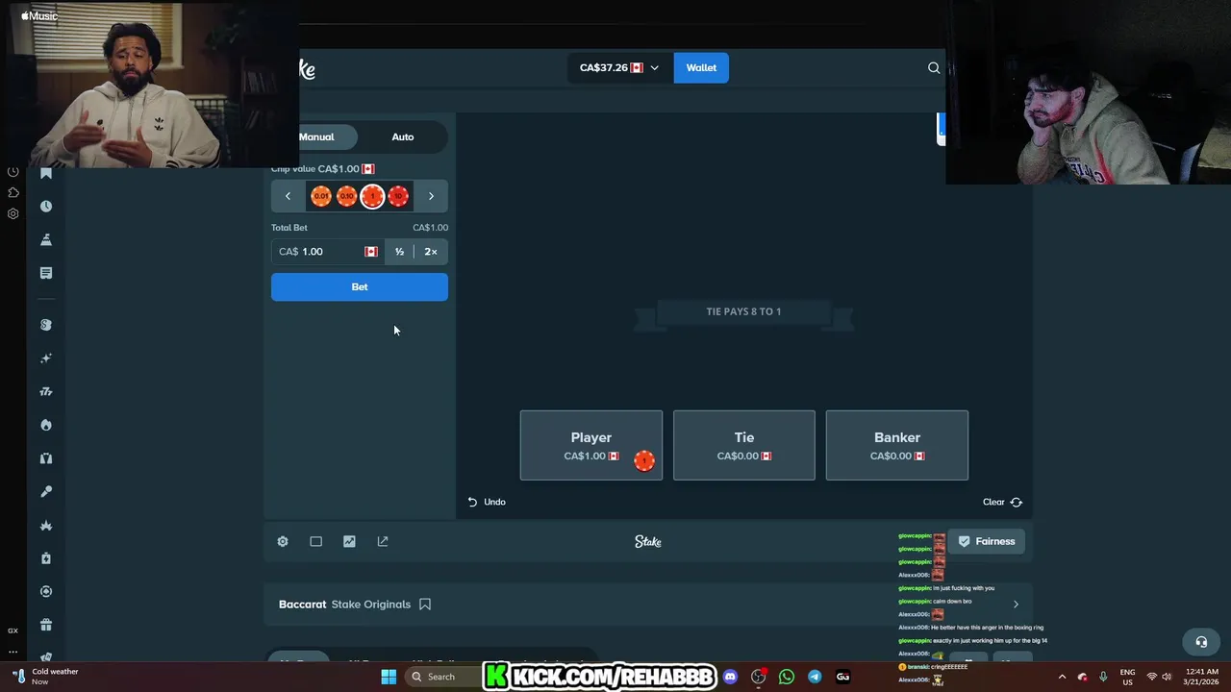Click the Total Bet amount field
The height and width of the screenshot is (692, 1231).
[328, 252]
